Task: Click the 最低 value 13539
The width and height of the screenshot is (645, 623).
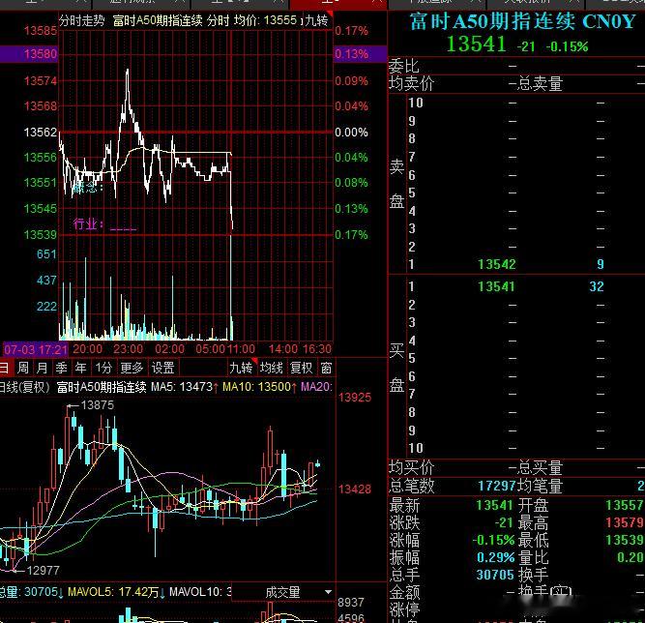Action: coord(625,540)
